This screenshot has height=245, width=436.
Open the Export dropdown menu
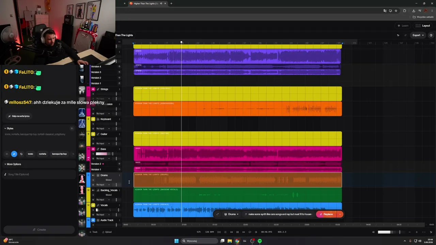(x=418, y=35)
